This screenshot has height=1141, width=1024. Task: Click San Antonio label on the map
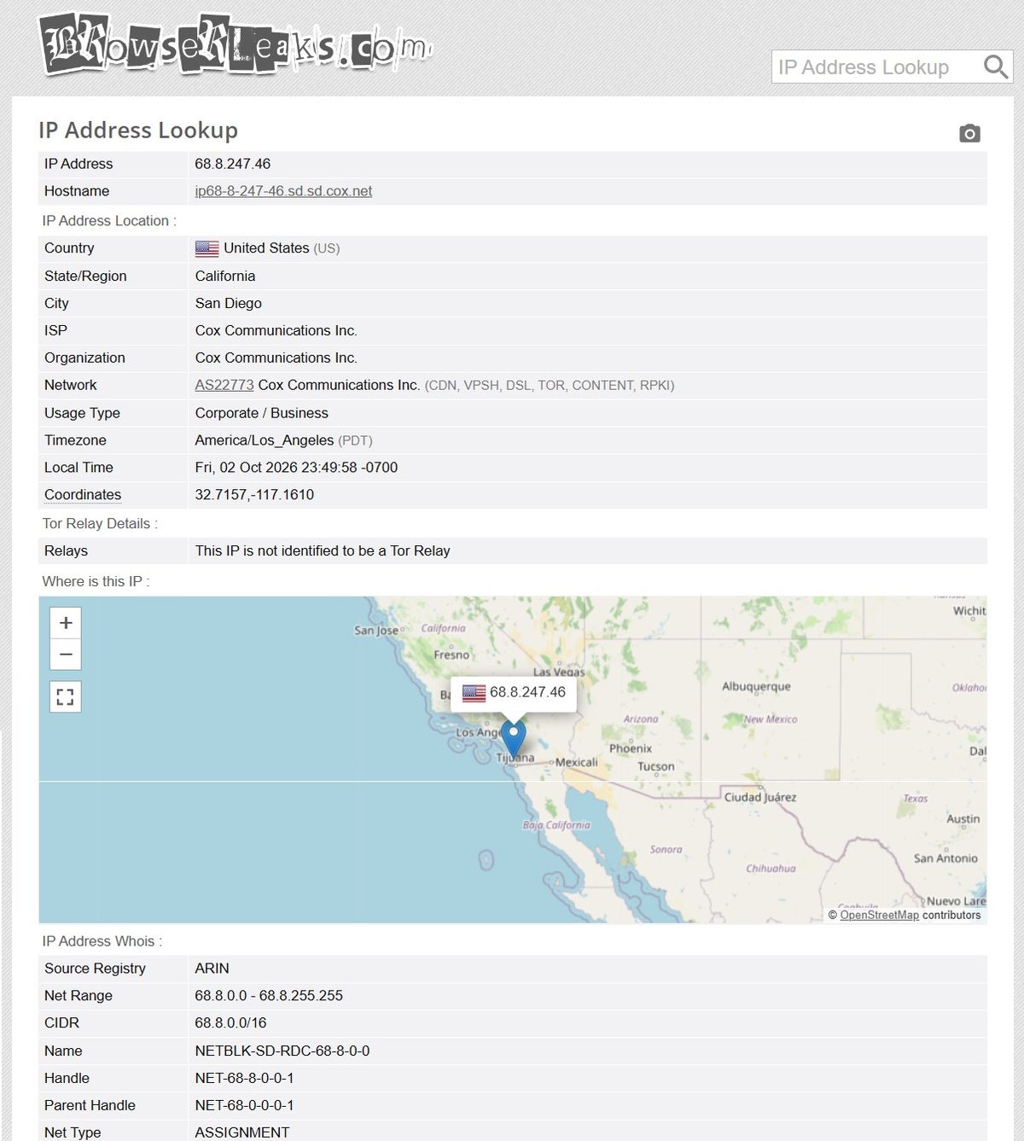click(945, 859)
